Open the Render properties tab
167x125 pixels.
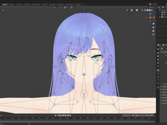pyautogui.click(x=158, y=53)
